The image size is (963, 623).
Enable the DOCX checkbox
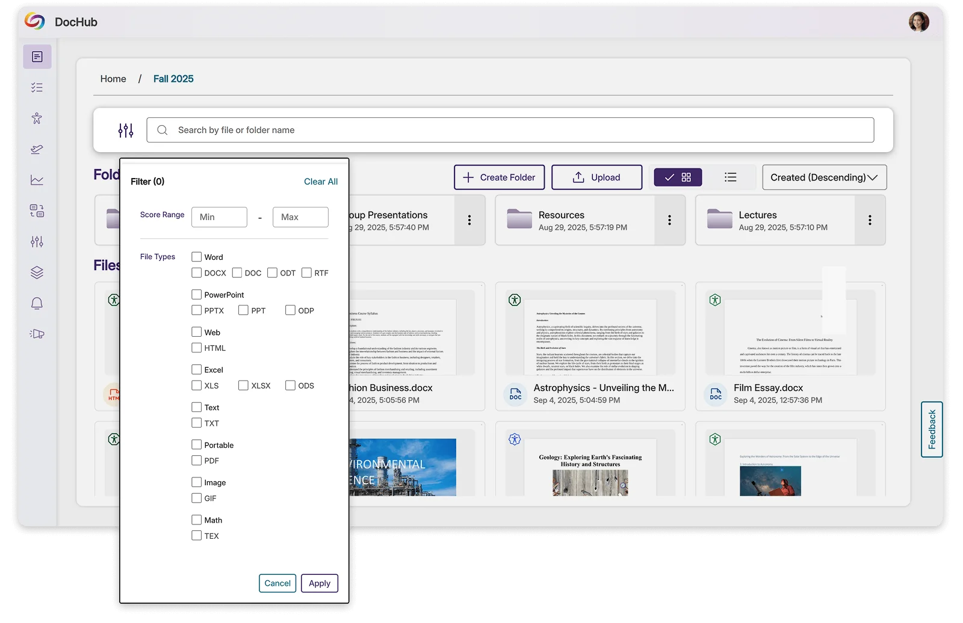click(x=197, y=273)
